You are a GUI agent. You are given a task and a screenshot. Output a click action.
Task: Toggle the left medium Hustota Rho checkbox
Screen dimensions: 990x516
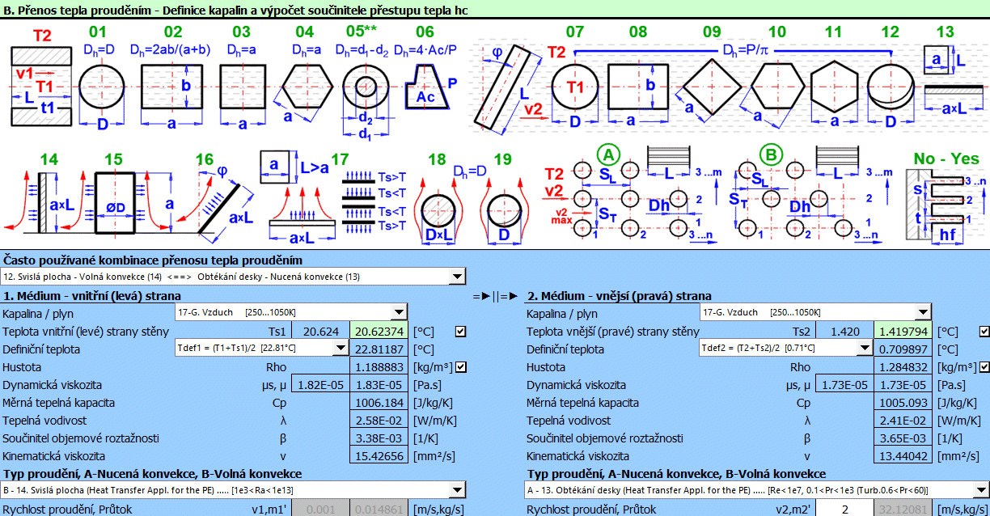pos(460,367)
